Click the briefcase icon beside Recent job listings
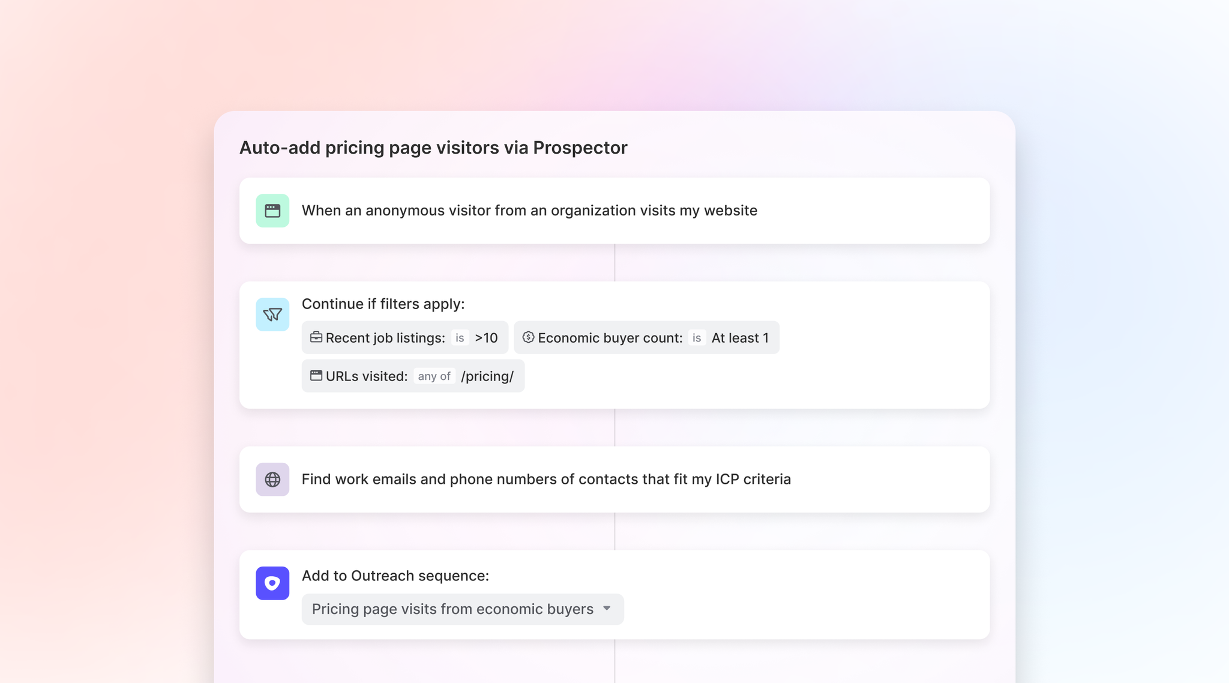 pos(316,337)
